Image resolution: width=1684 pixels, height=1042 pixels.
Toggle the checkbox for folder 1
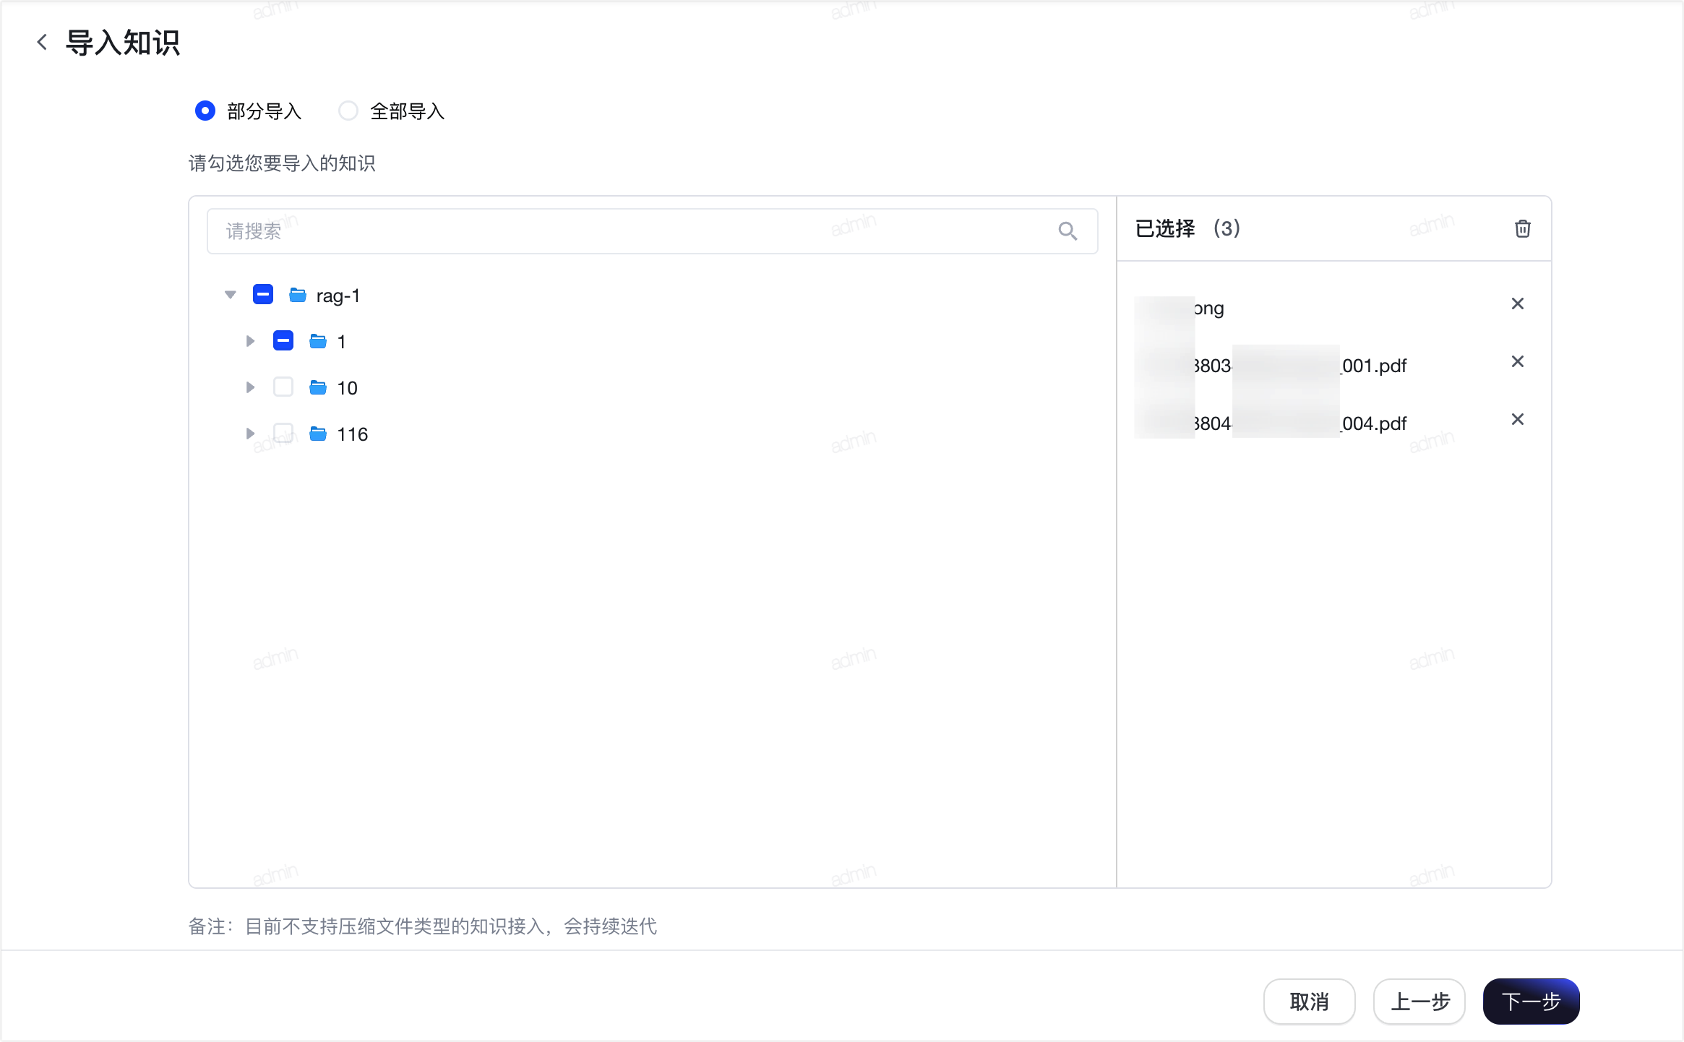pyautogui.click(x=283, y=341)
